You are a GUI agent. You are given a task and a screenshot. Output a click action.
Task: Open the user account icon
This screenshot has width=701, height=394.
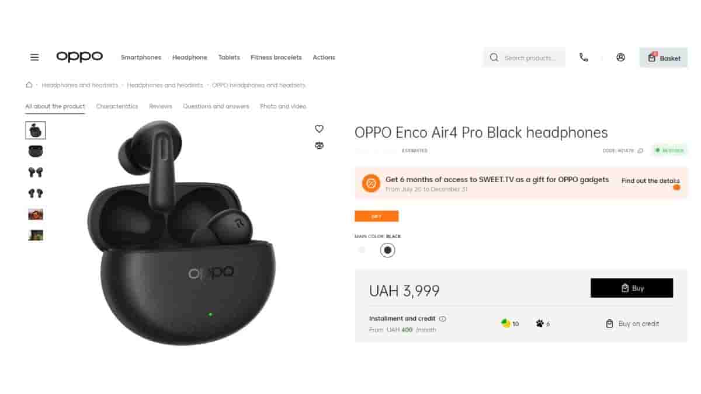620,57
